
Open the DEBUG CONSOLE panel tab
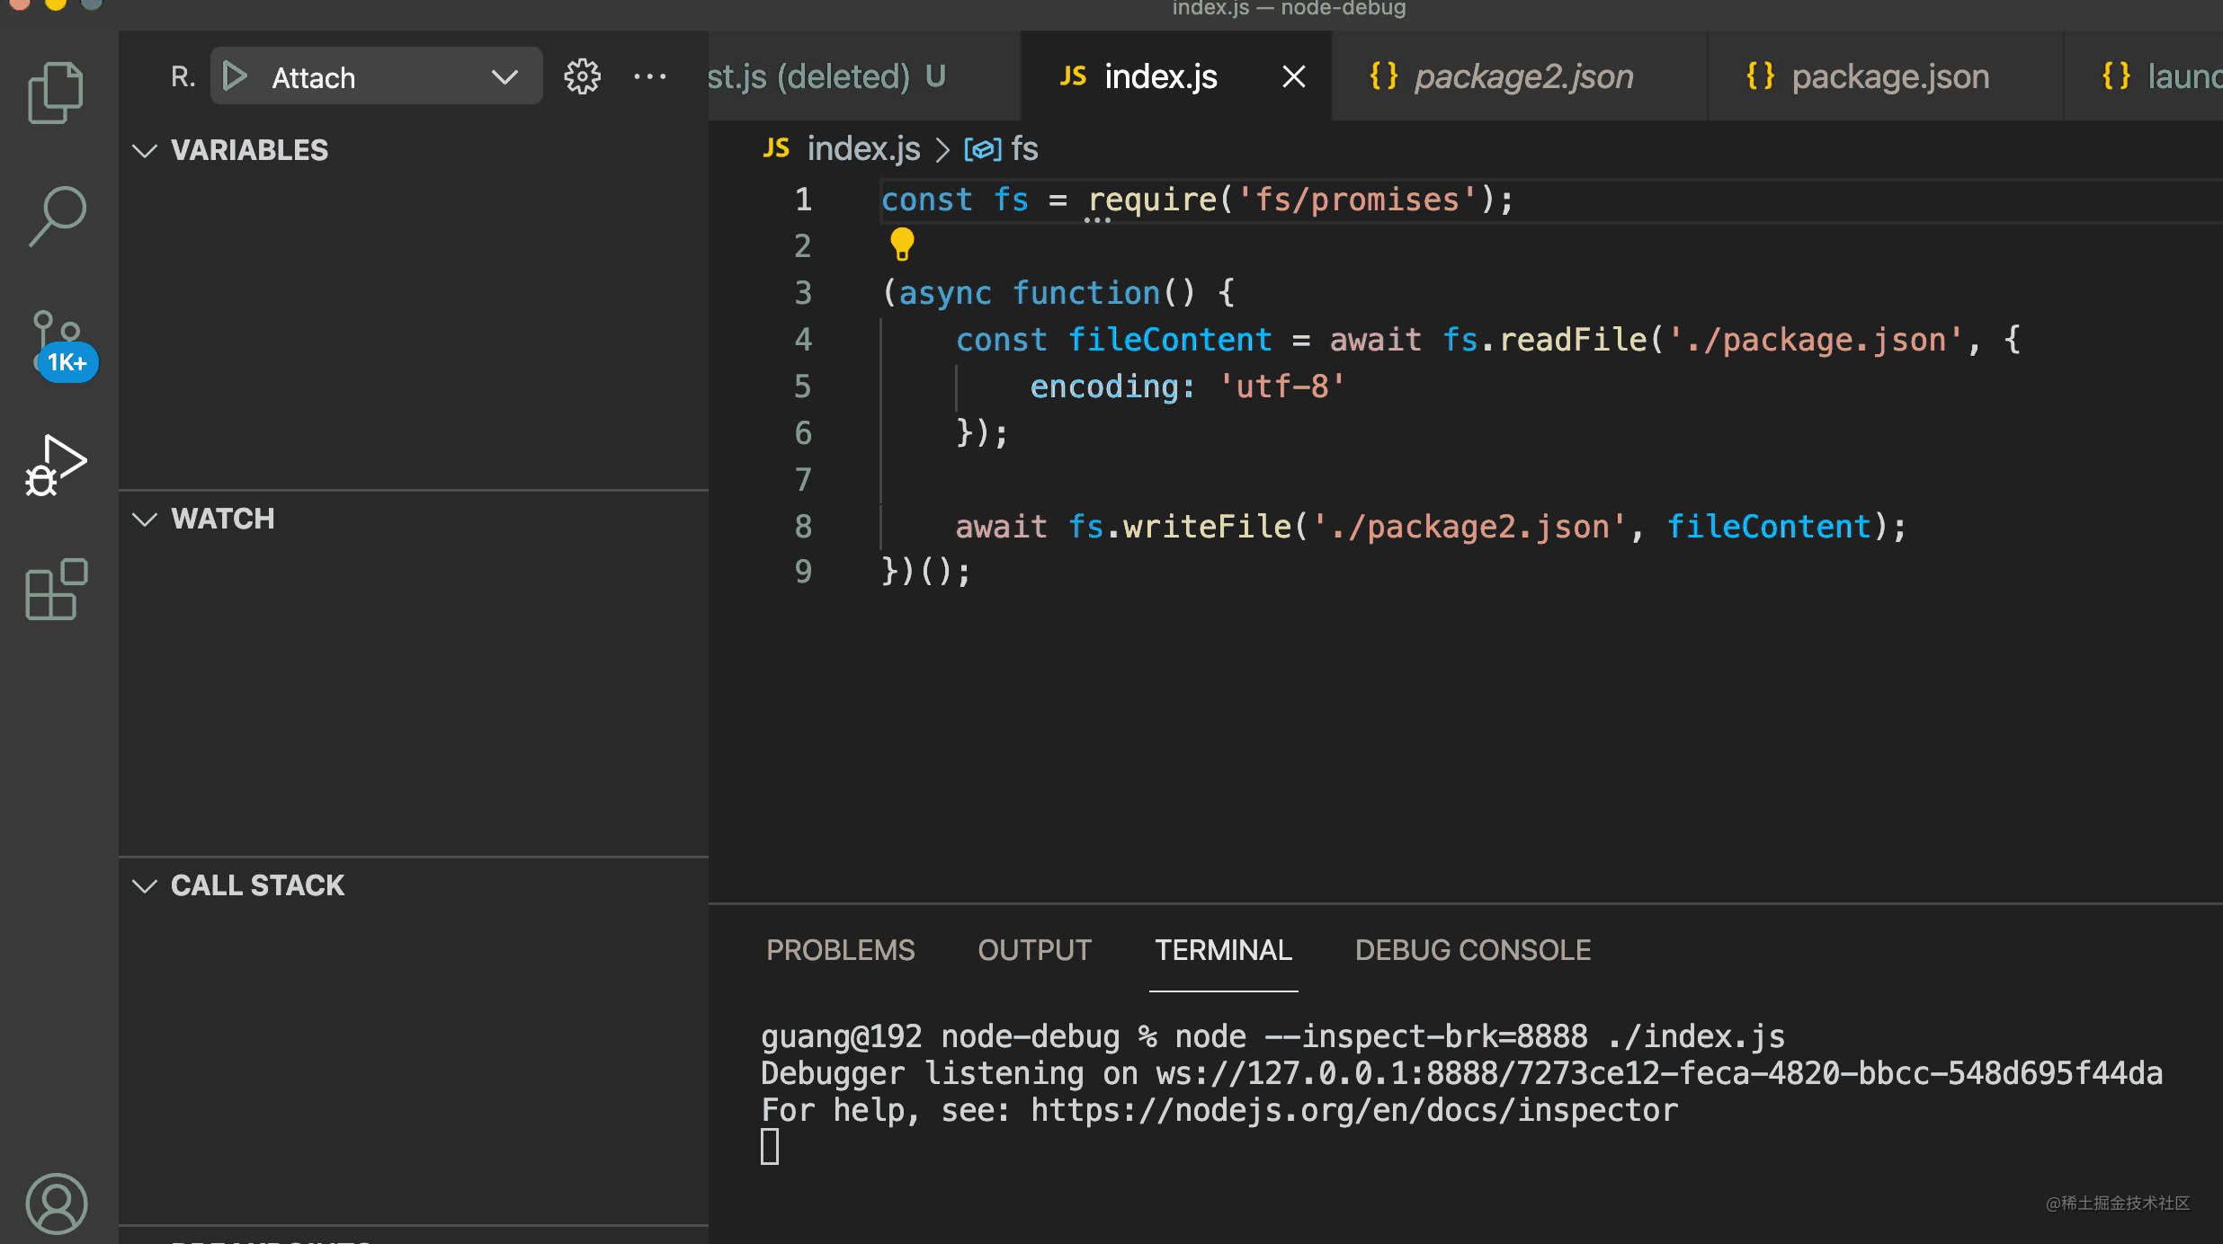(x=1472, y=950)
